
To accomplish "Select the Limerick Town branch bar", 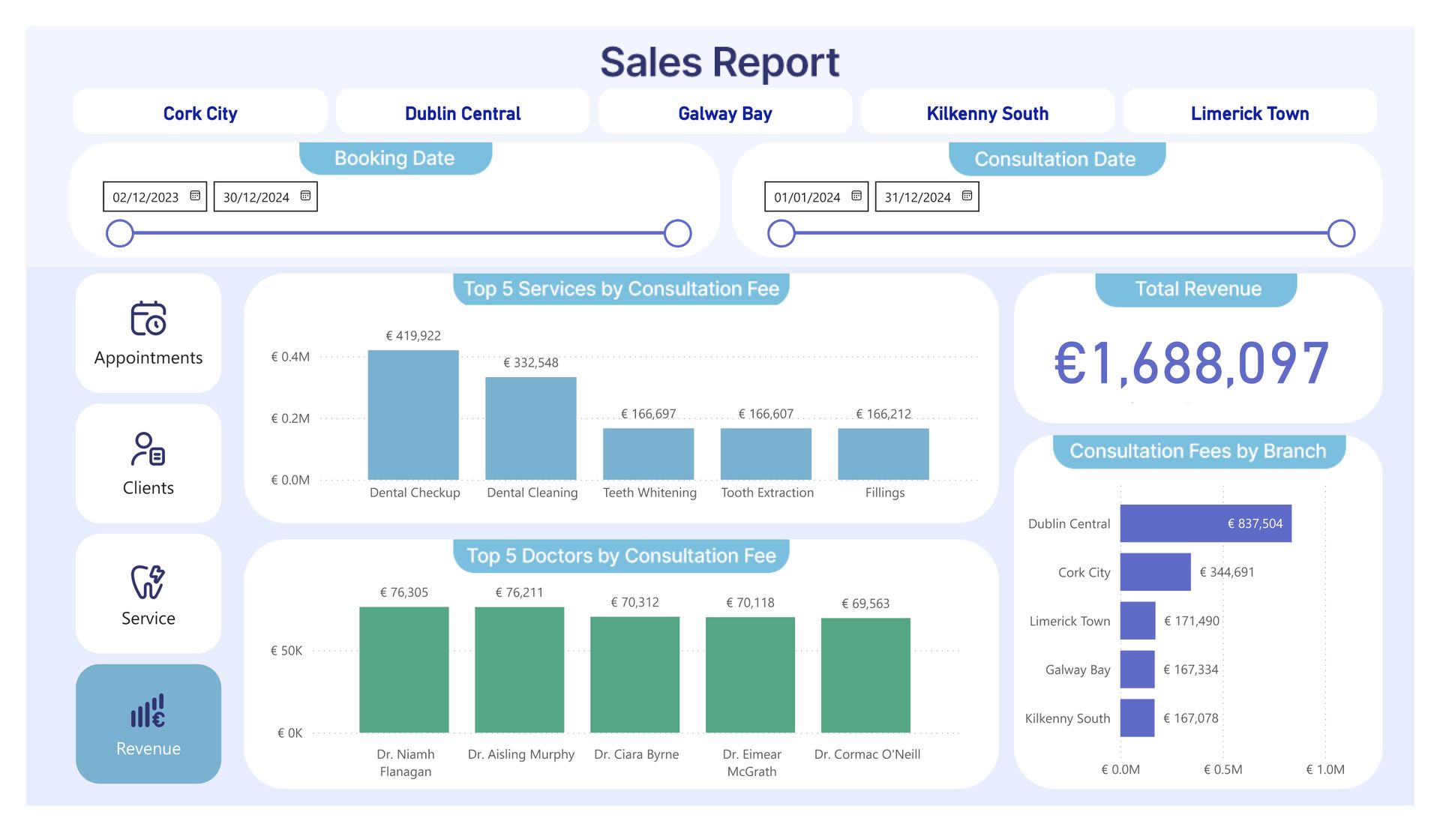I will (1138, 621).
